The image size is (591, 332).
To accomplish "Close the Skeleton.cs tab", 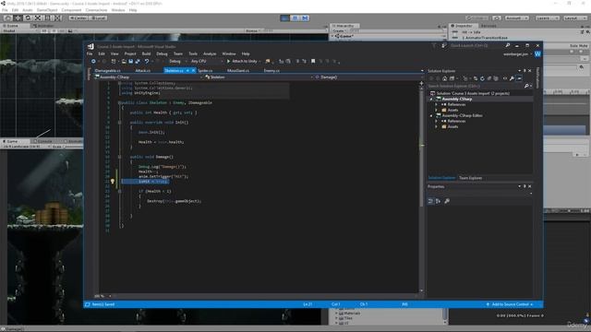I will (x=193, y=70).
